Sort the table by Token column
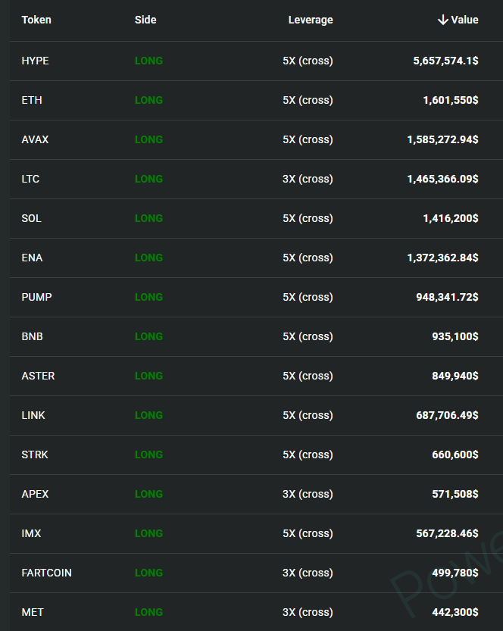Image resolution: width=503 pixels, height=631 pixels. click(36, 20)
